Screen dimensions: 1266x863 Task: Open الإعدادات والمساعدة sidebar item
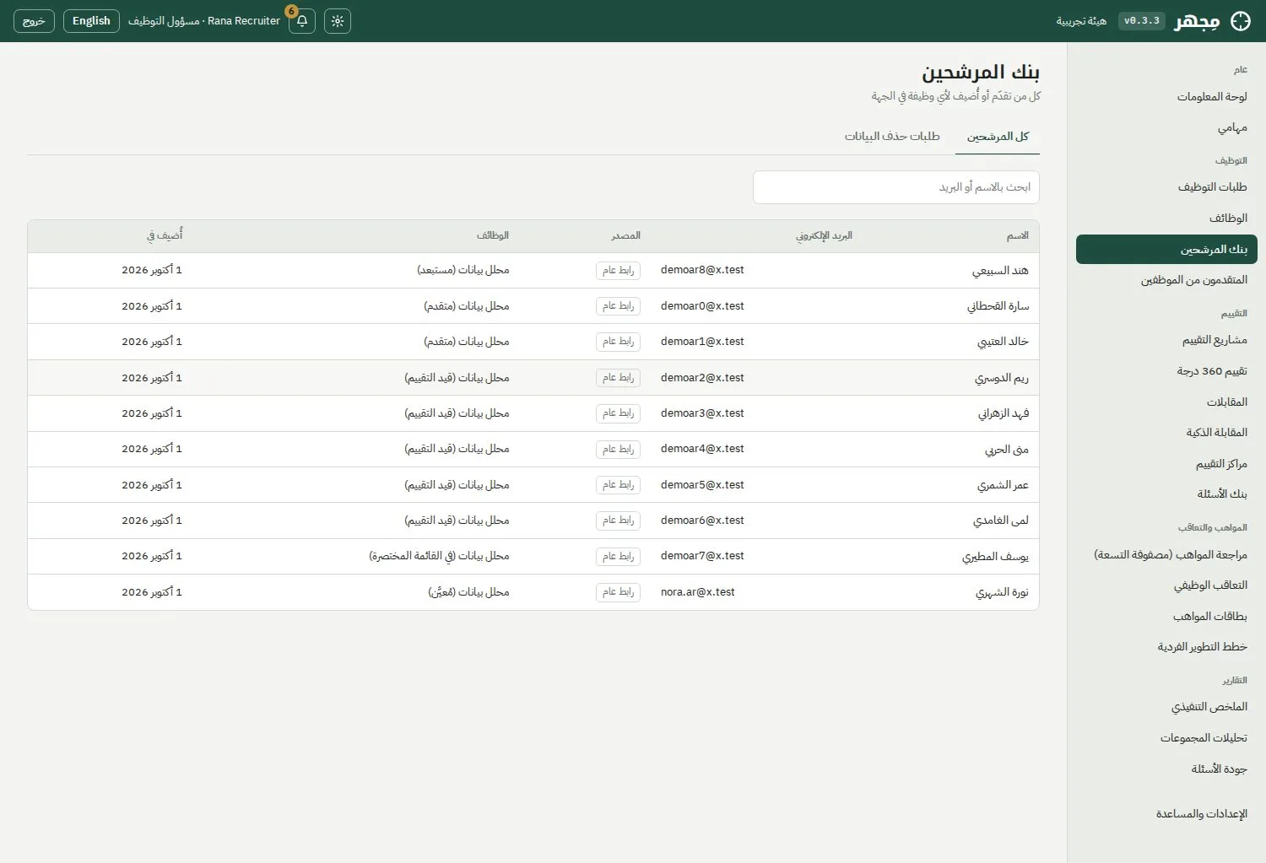pos(1166,814)
